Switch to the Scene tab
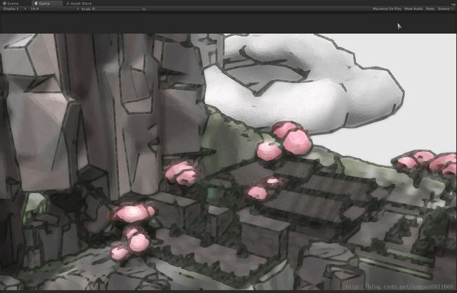The image size is (457, 293). tap(11, 4)
